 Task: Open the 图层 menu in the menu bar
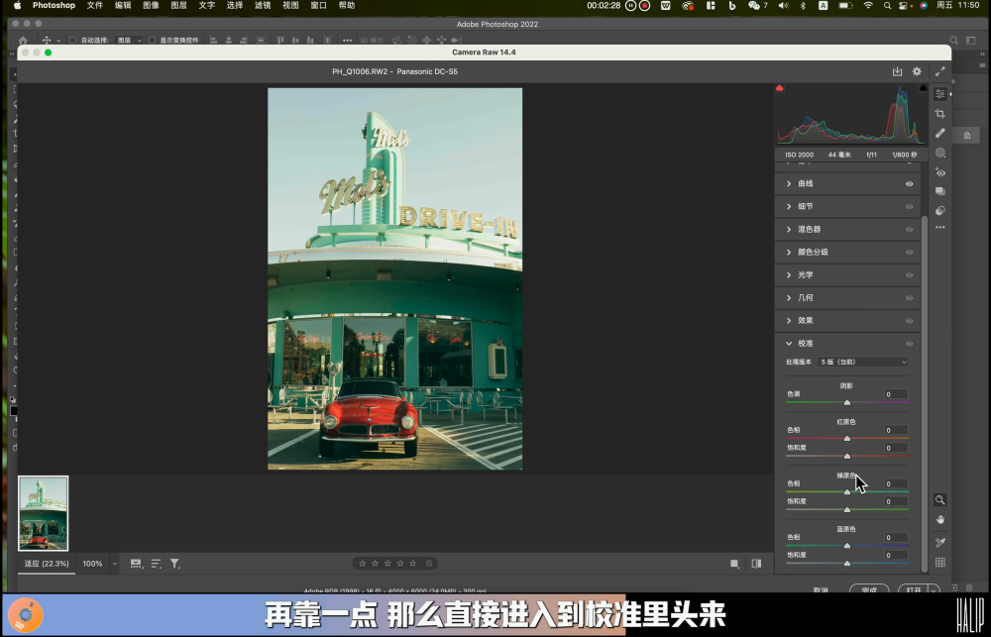[178, 5]
